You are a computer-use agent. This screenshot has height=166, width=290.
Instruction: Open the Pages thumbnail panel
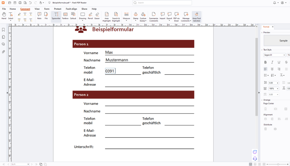[x=3, y=37]
